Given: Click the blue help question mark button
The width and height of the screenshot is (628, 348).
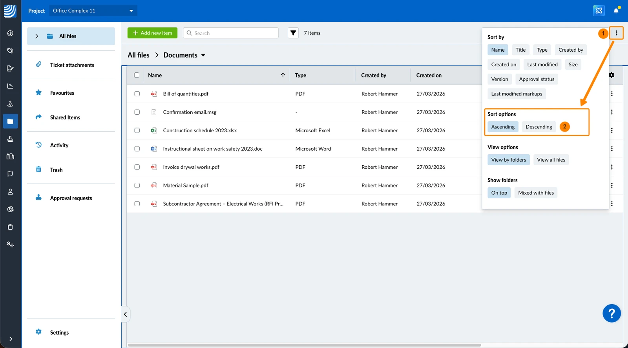Looking at the screenshot, I should pos(612,313).
